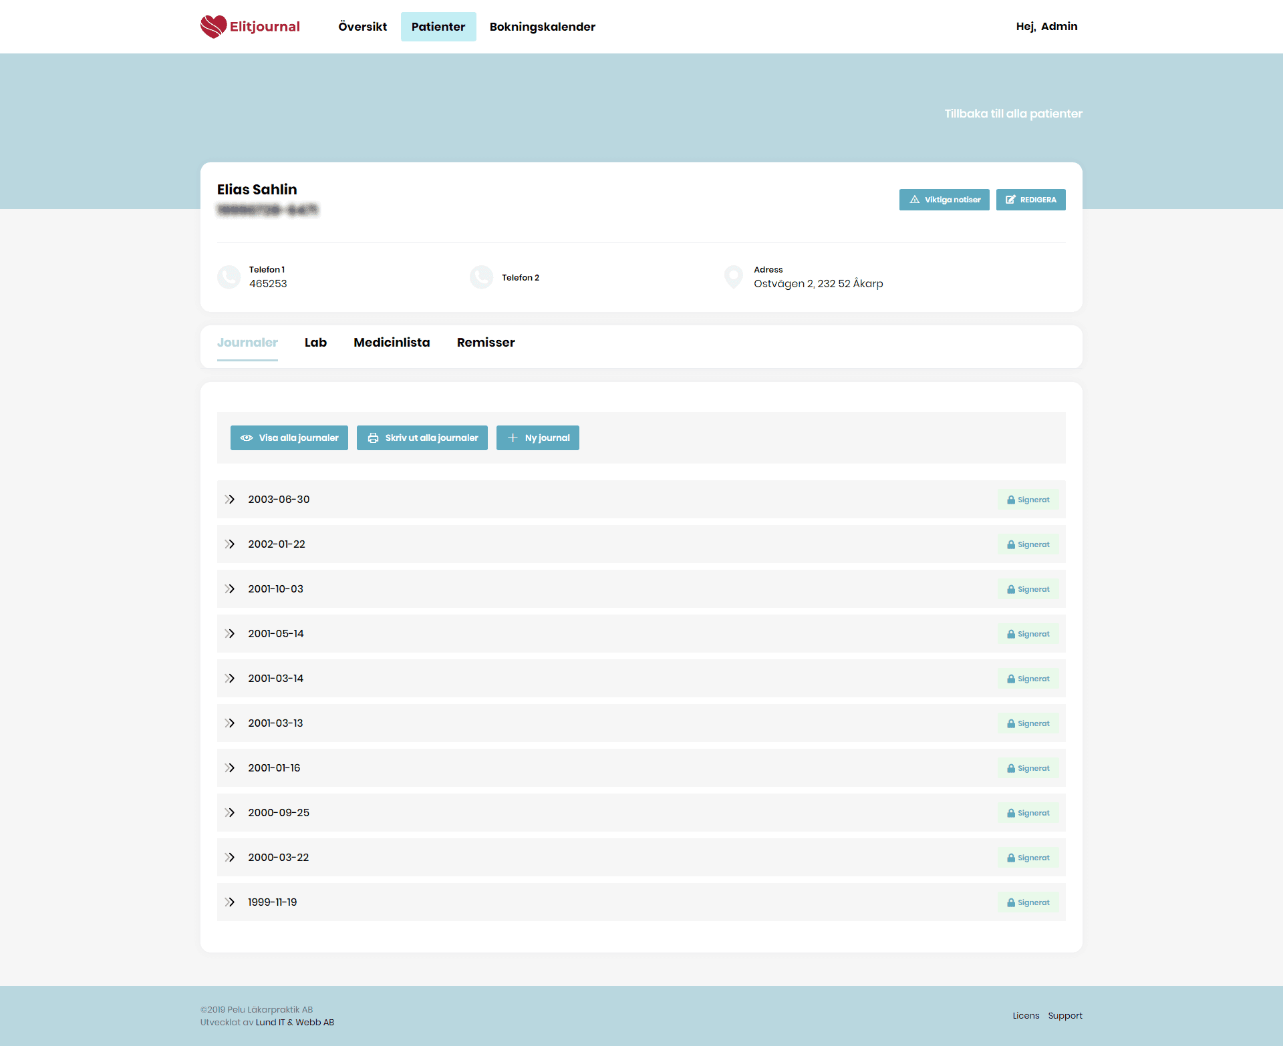Expand the 2001-03-14 journal chevron
The width and height of the screenshot is (1283, 1046).
point(230,679)
